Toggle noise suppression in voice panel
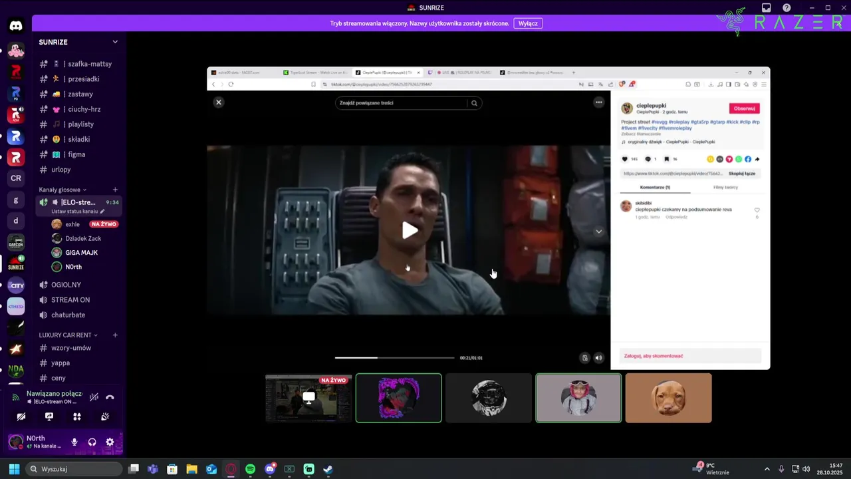 (x=94, y=397)
